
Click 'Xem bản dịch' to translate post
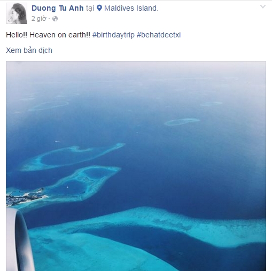29,50
